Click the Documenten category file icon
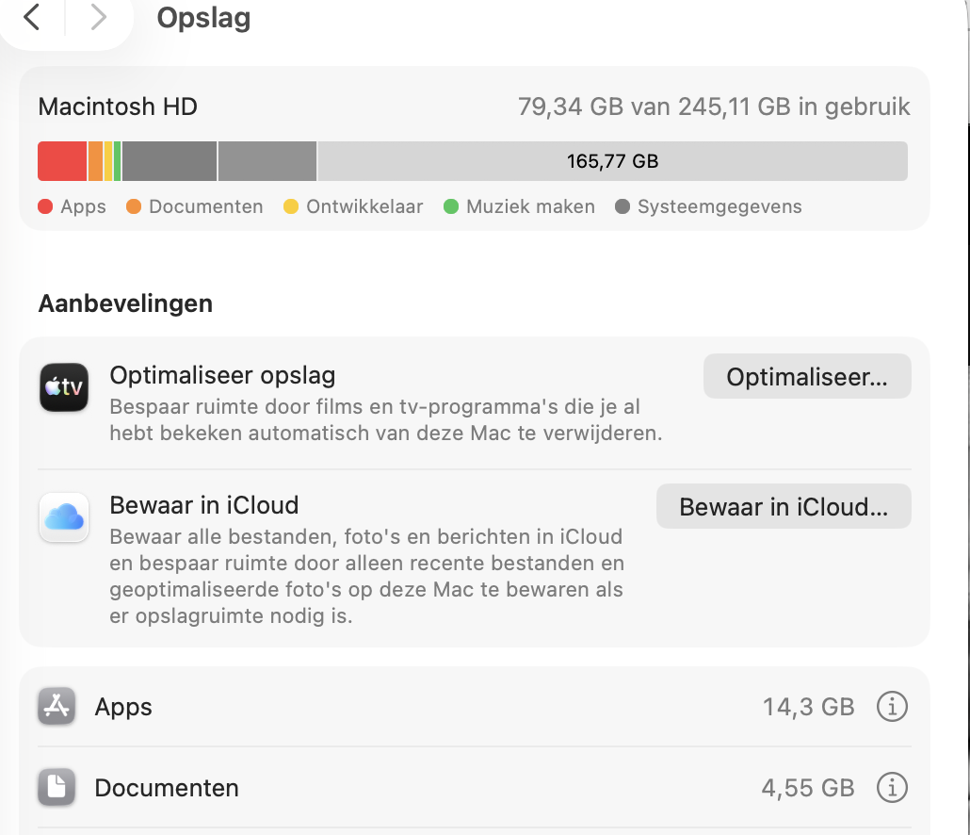 pos(57,788)
